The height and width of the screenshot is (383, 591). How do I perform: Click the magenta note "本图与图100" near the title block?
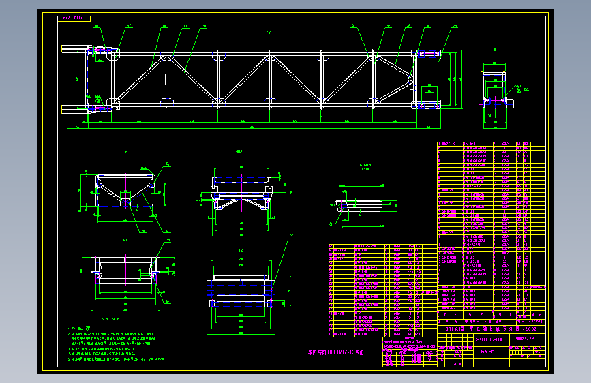(336, 352)
